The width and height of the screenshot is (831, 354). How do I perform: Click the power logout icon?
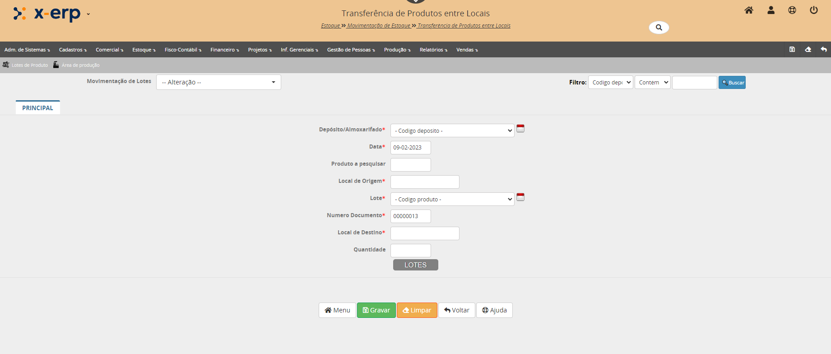point(814,10)
